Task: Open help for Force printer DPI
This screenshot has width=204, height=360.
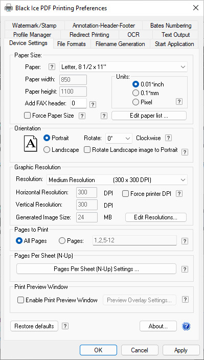Action: click(x=179, y=194)
